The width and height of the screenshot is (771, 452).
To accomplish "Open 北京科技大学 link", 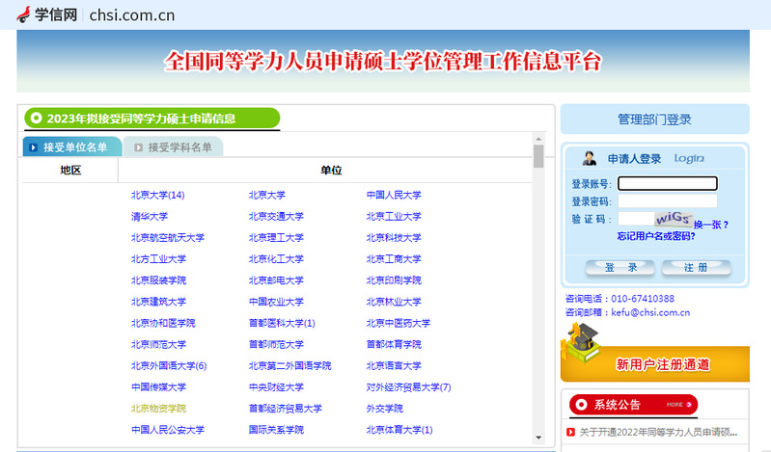I will [x=394, y=238].
